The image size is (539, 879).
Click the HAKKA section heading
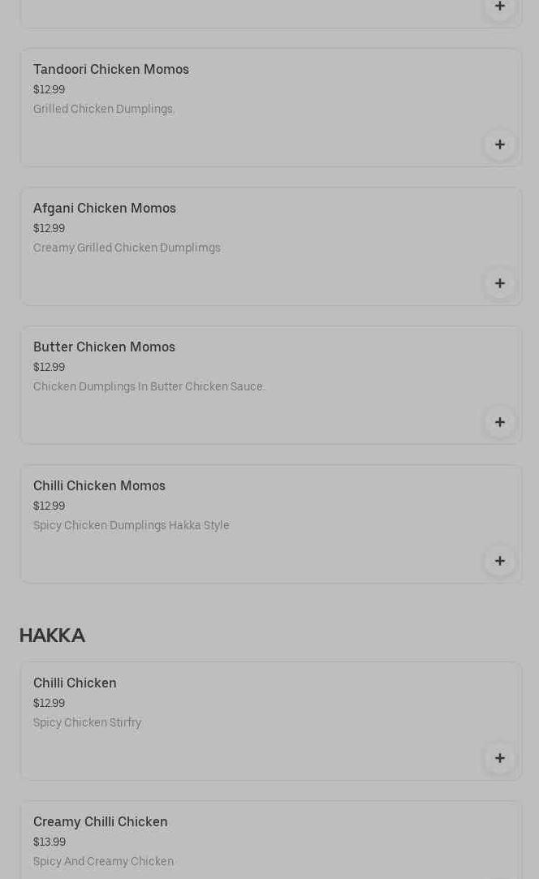(52, 636)
